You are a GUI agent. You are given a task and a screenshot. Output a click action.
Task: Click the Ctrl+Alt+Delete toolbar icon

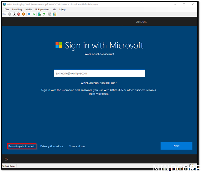[x=4, y=14]
